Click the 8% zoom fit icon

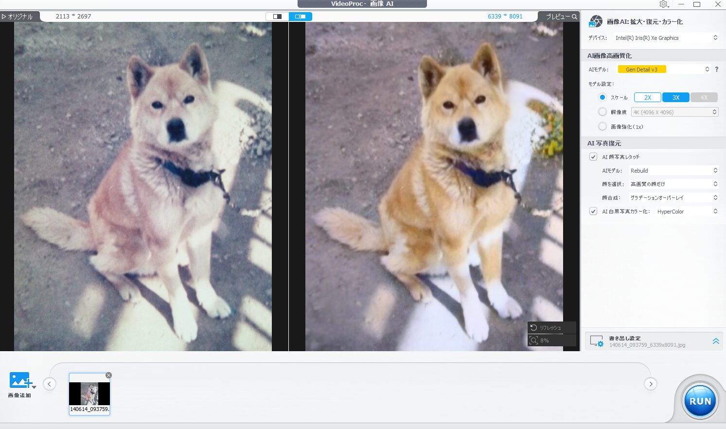click(x=533, y=340)
